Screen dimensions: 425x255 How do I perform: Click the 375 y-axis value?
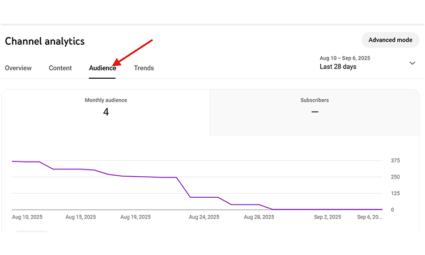pos(395,160)
